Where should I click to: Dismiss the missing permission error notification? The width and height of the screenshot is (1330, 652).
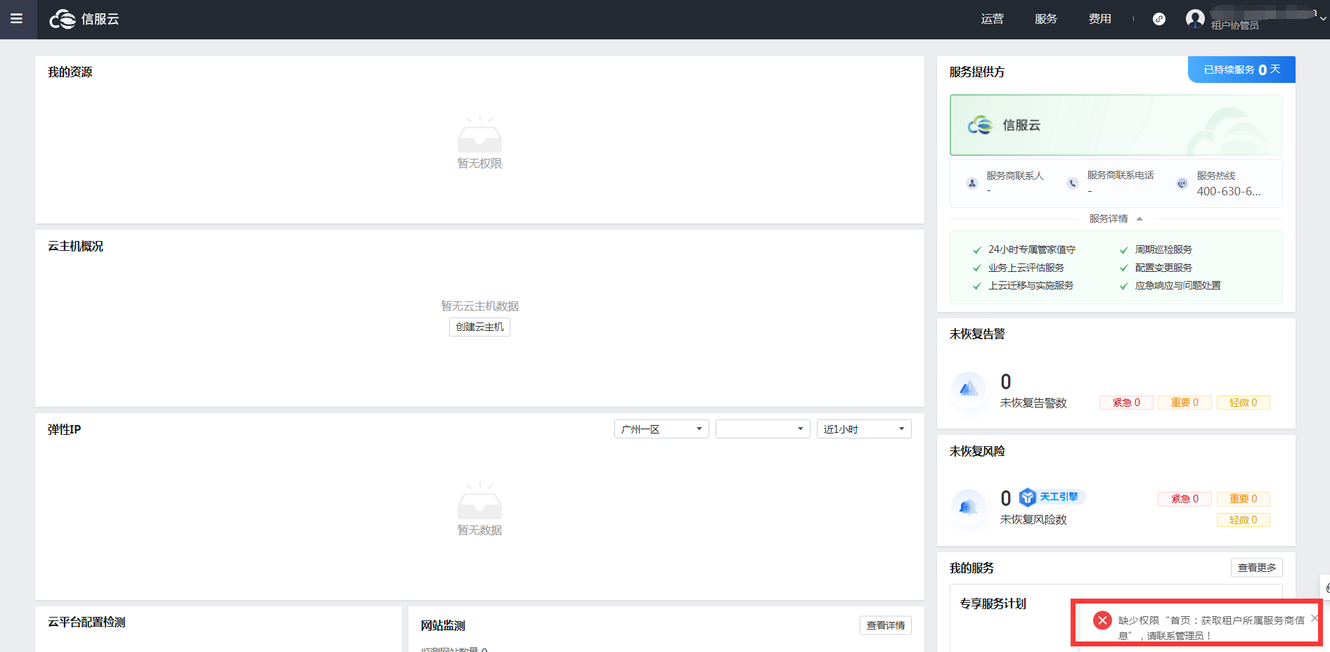1314,618
